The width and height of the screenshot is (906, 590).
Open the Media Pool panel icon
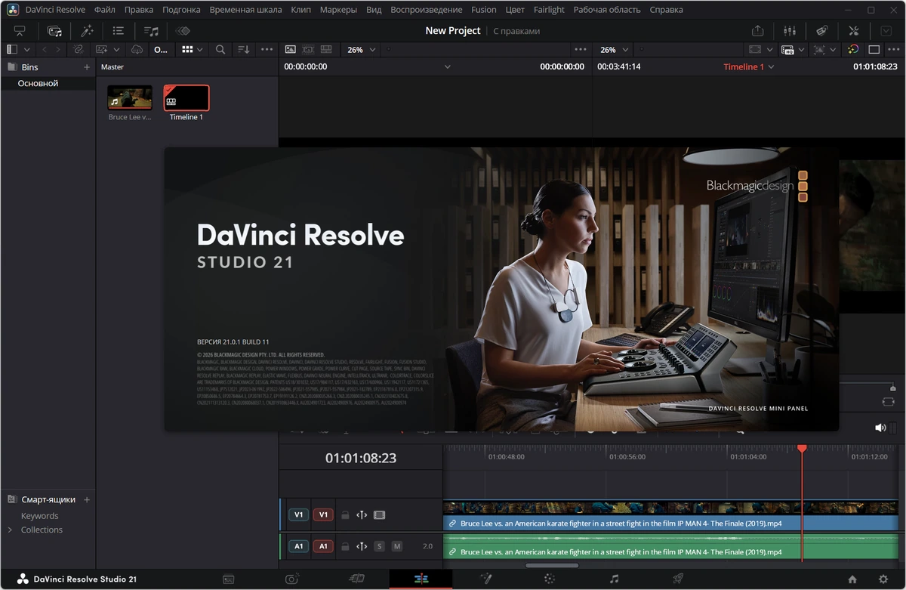pyautogui.click(x=54, y=31)
